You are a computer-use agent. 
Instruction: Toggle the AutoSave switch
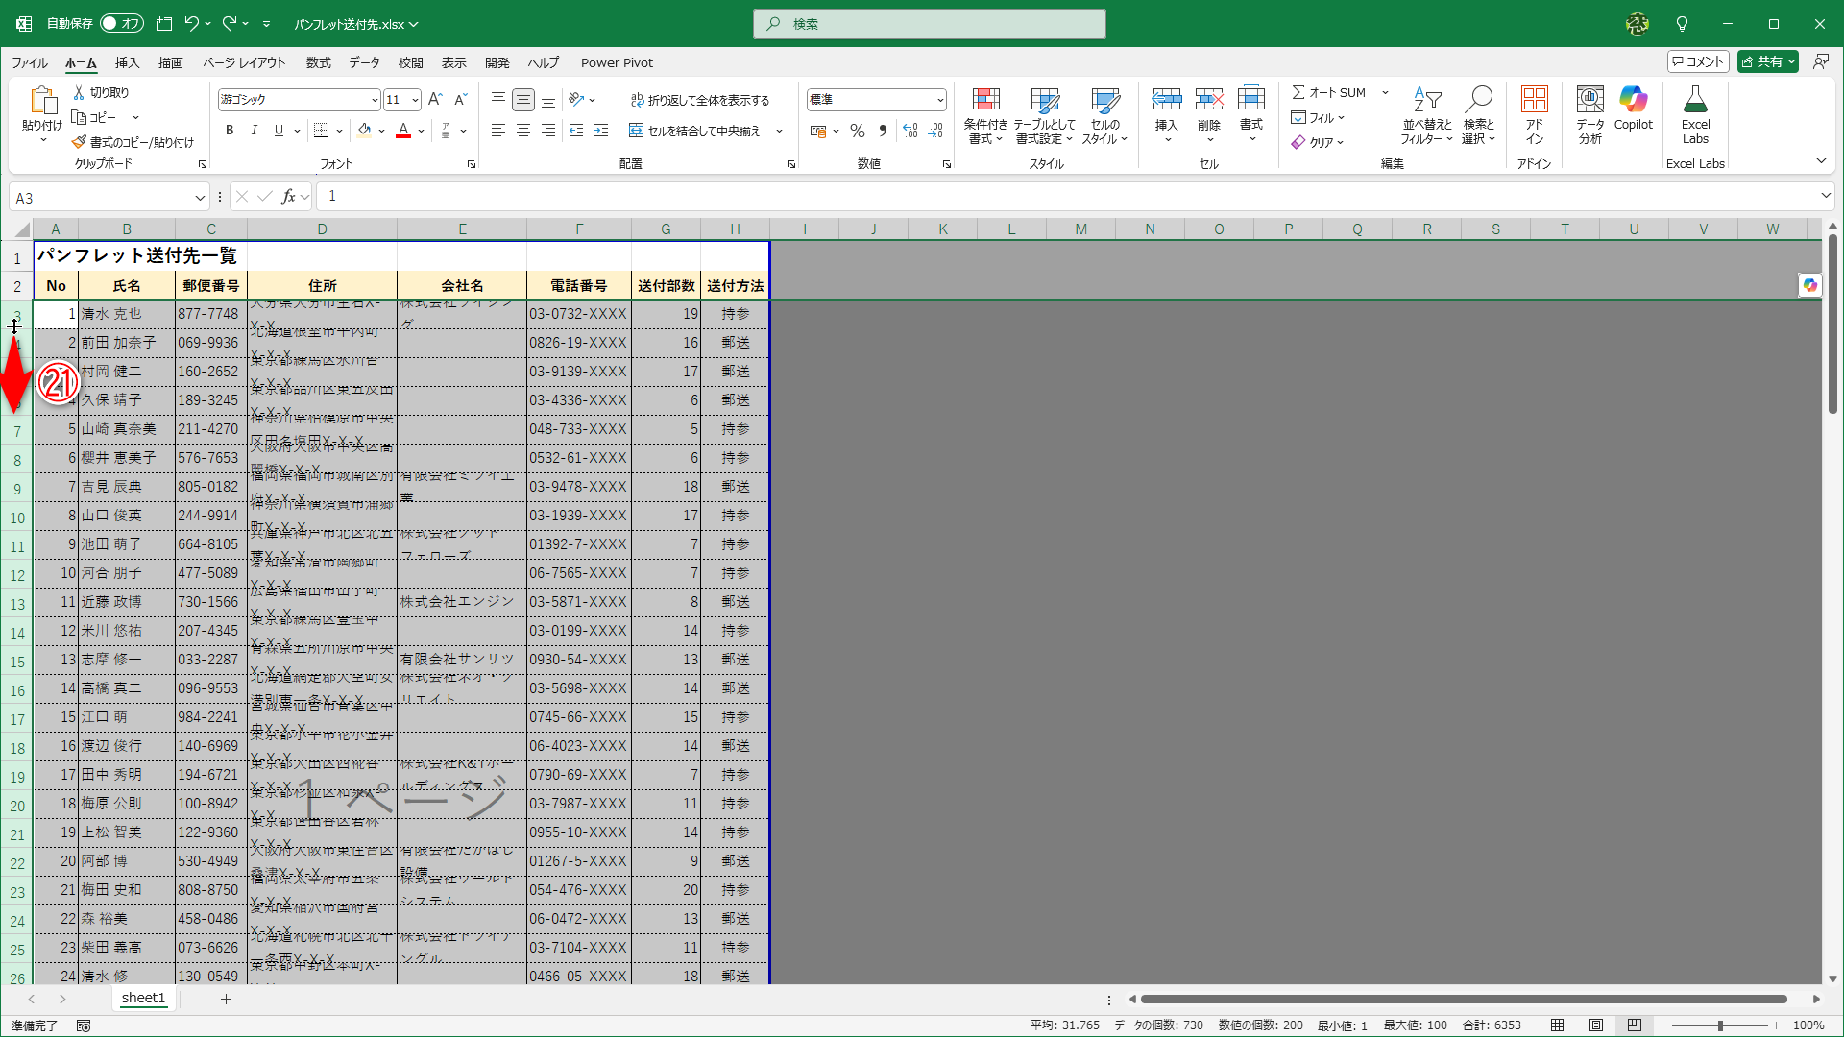(x=122, y=23)
